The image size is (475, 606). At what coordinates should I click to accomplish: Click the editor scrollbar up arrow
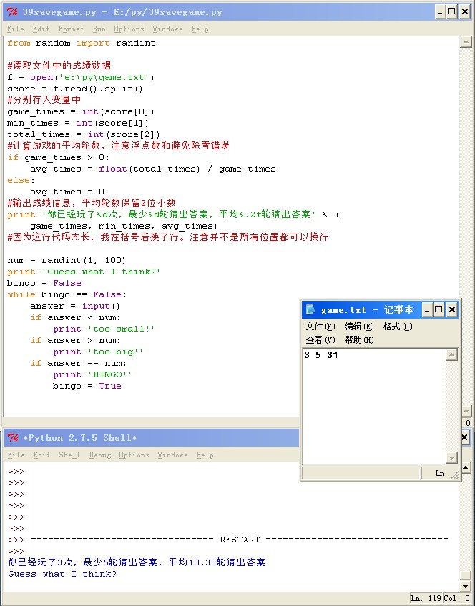466,42
